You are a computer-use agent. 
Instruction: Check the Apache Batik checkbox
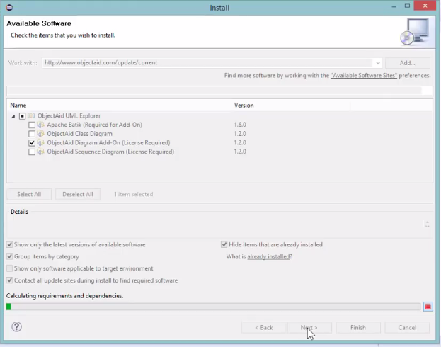tap(32, 125)
